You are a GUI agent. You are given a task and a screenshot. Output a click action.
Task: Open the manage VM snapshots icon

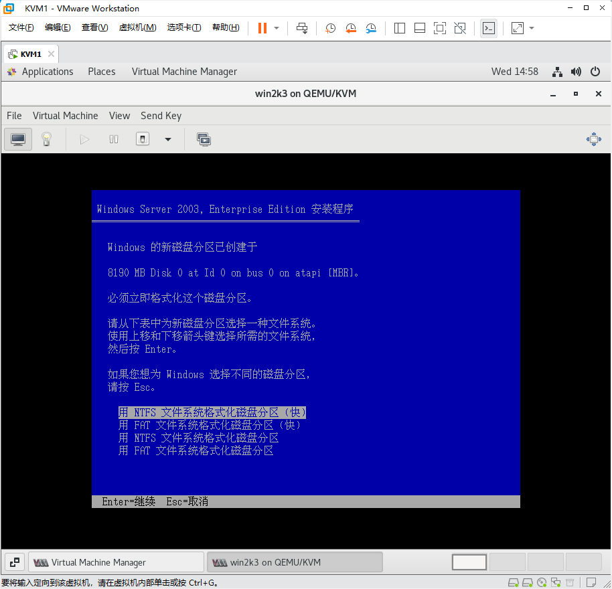(204, 139)
